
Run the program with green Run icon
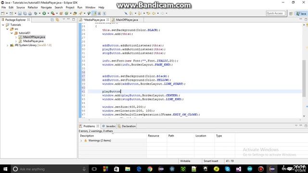44,13
